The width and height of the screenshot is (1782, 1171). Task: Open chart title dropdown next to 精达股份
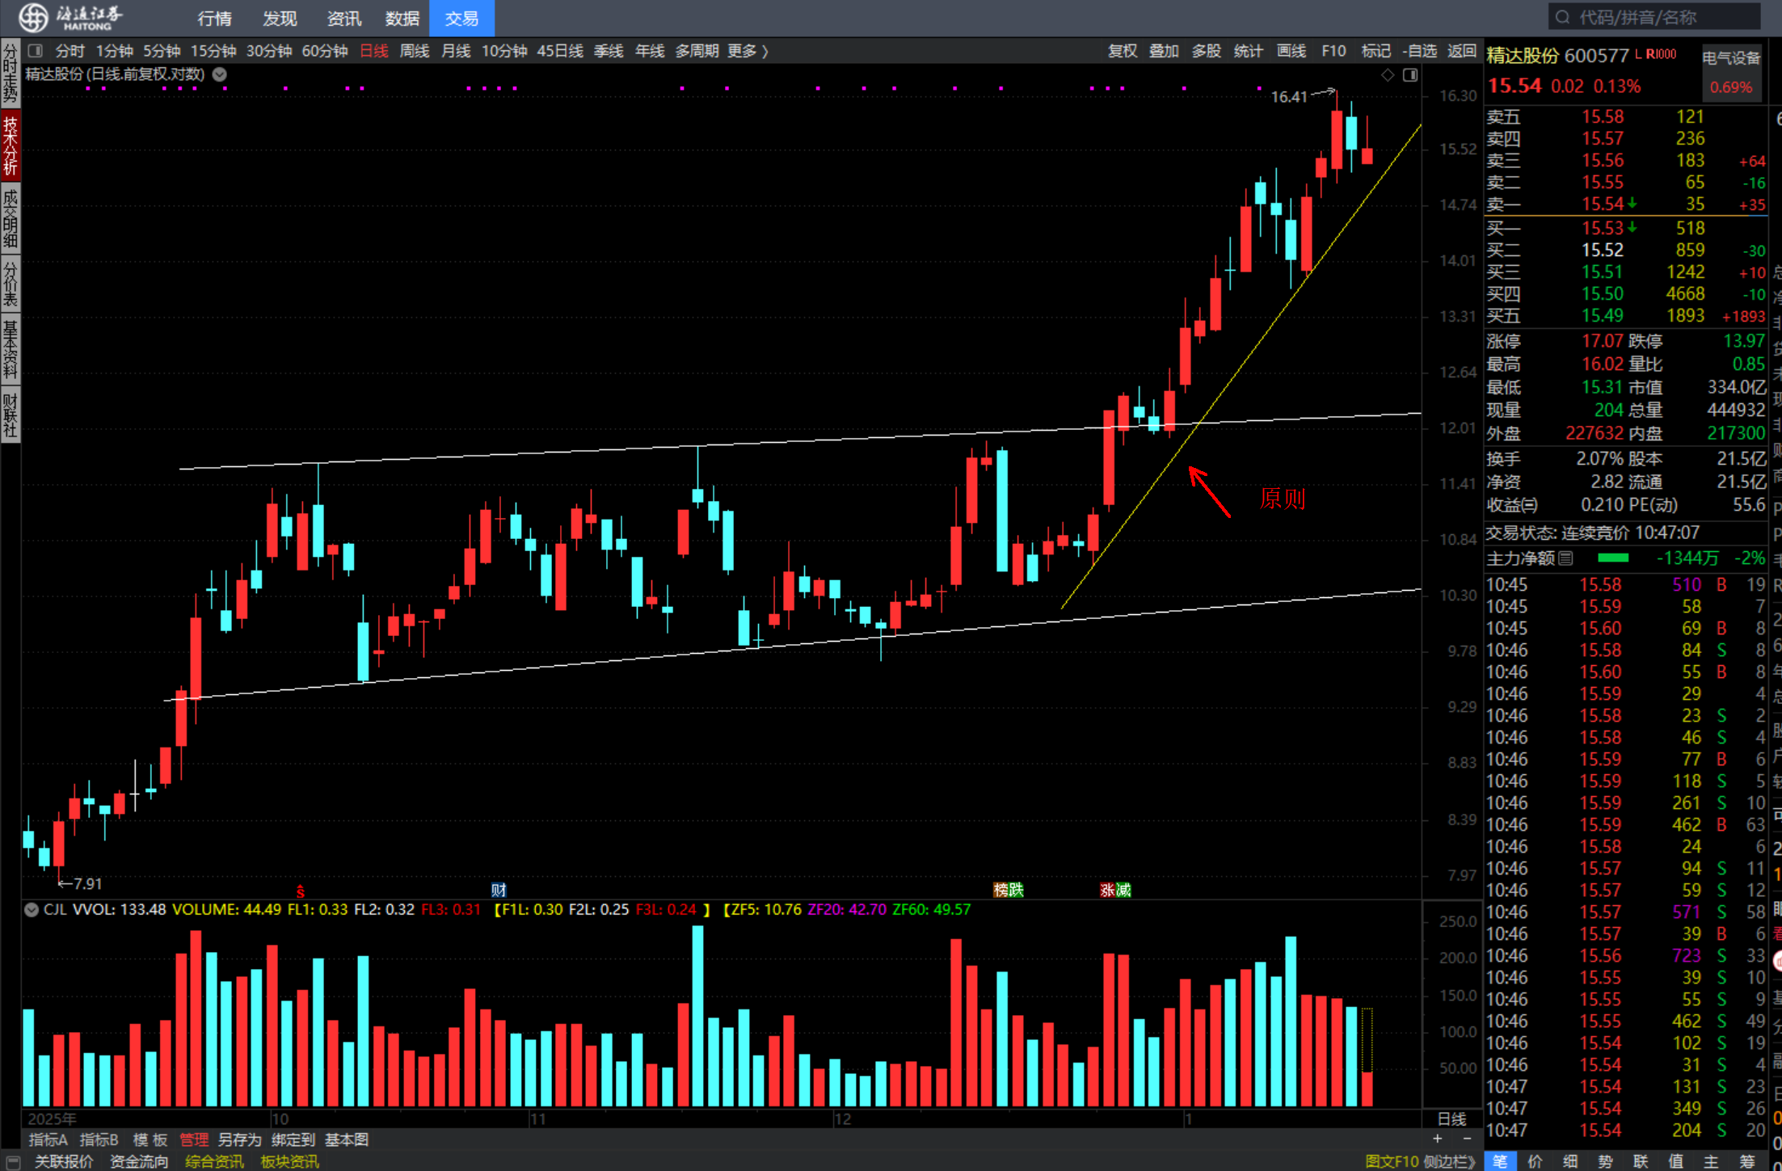(220, 74)
